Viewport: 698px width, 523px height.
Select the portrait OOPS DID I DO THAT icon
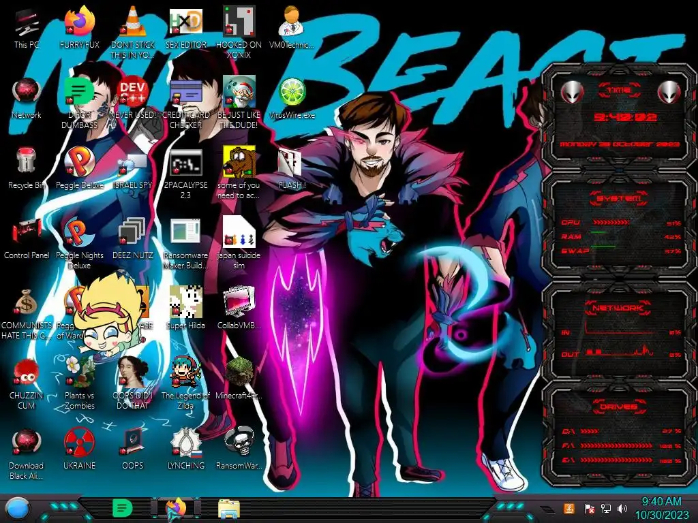click(x=133, y=372)
